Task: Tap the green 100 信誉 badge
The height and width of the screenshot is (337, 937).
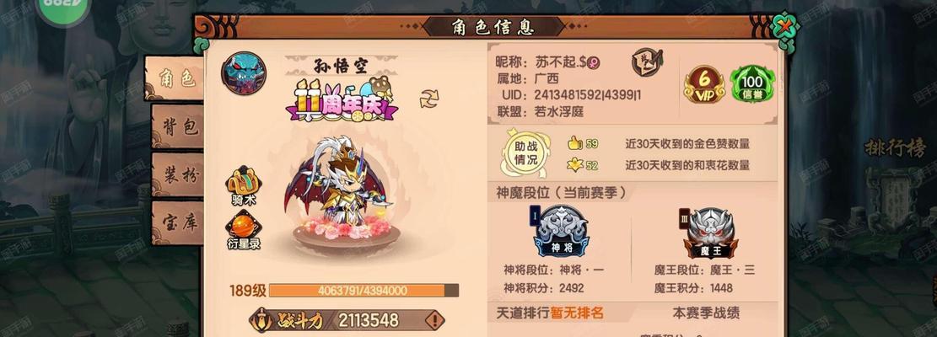Action: [753, 85]
